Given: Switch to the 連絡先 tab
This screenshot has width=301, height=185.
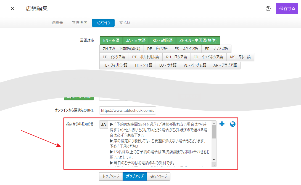Looking at the screenshot, I should 57,23.
